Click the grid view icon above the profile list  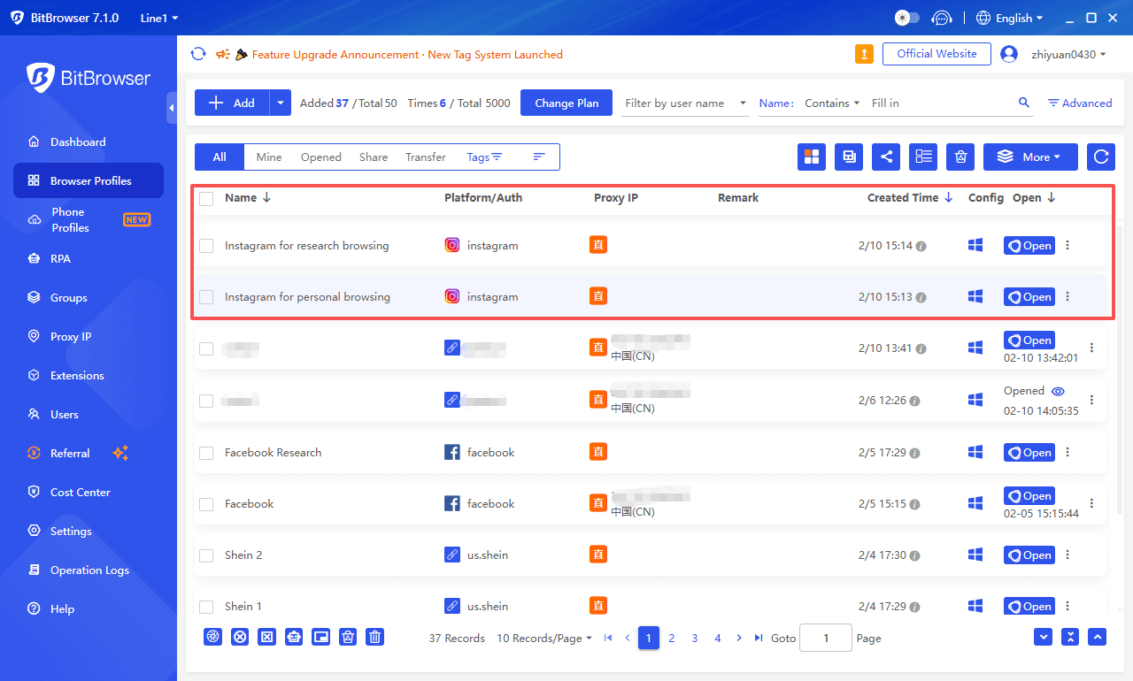pos(812,157)
